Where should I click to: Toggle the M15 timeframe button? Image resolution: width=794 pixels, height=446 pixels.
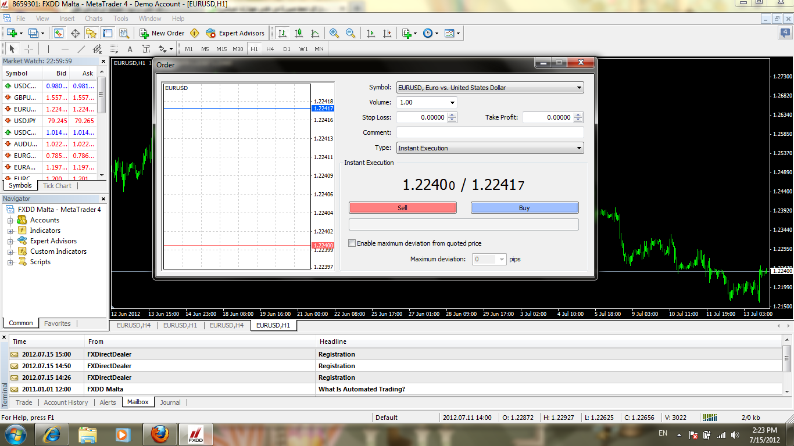pos(221,49)
